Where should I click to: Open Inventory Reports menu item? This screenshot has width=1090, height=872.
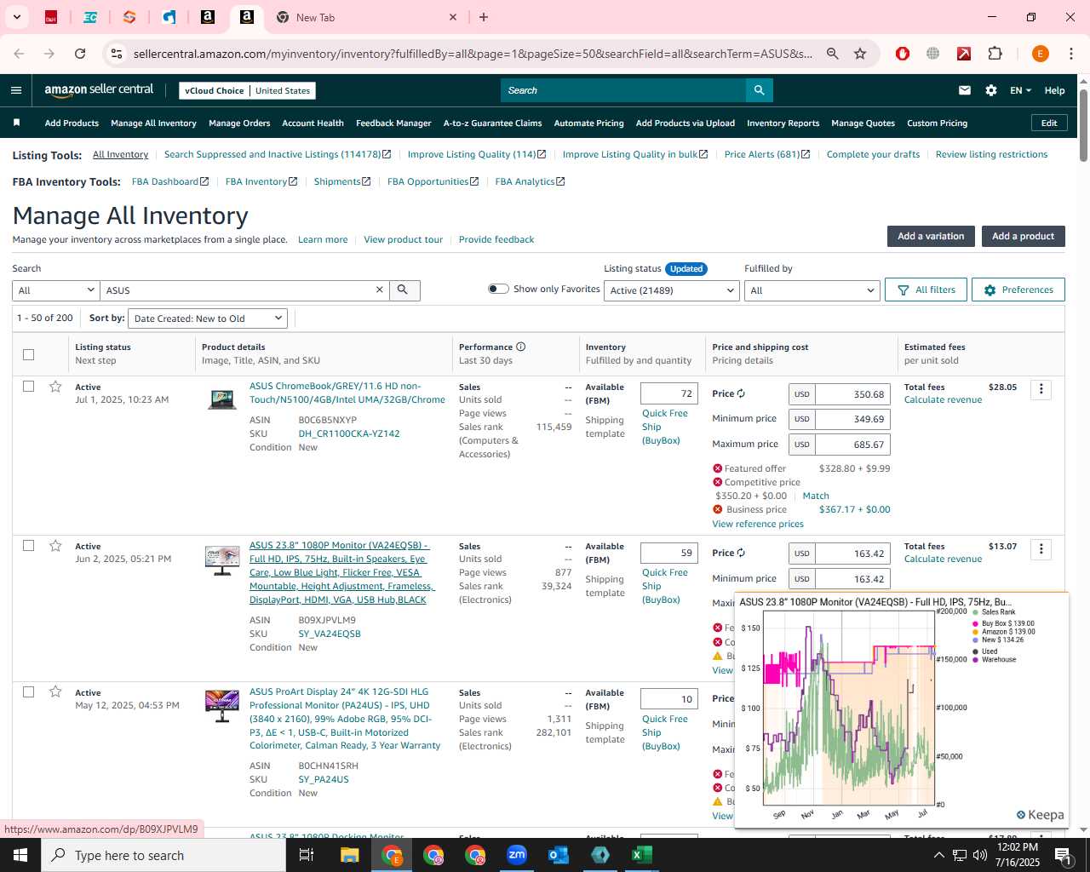(783, 123)
